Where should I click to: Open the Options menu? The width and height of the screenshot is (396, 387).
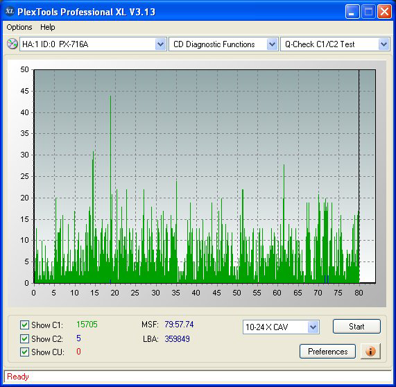tap(19, 27)
